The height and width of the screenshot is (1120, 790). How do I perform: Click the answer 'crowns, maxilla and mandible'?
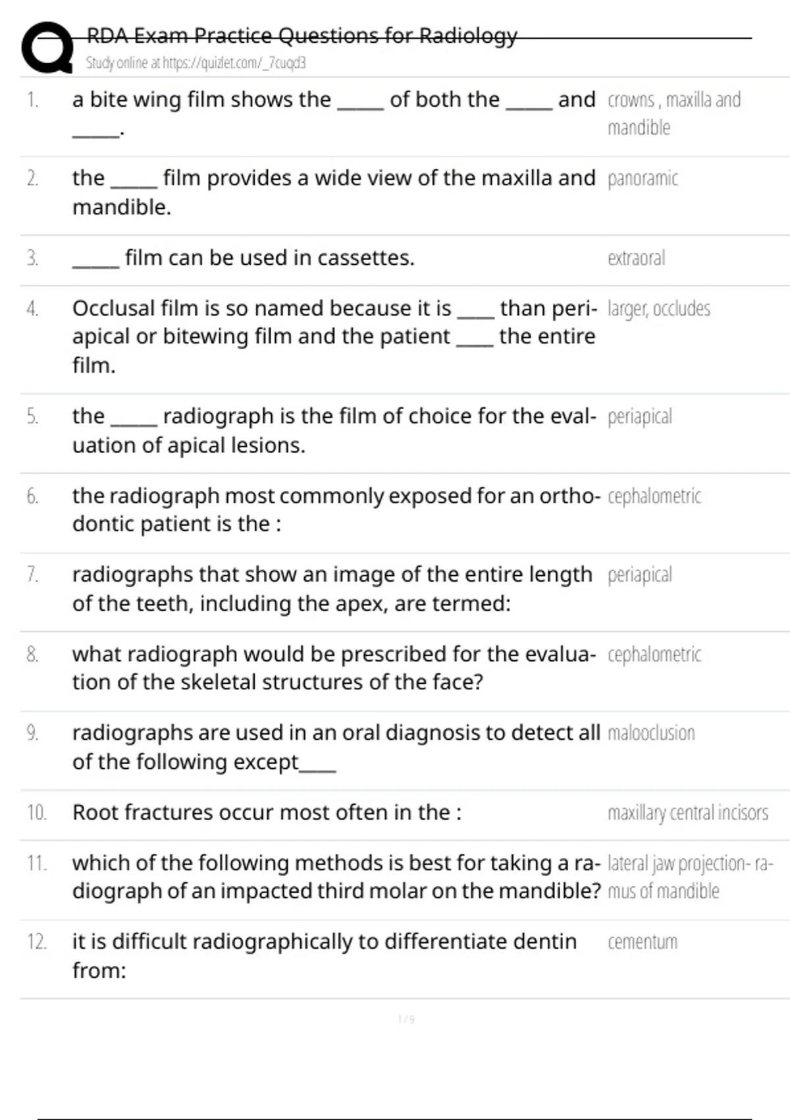pyautogui.click(x=673, y=113)
